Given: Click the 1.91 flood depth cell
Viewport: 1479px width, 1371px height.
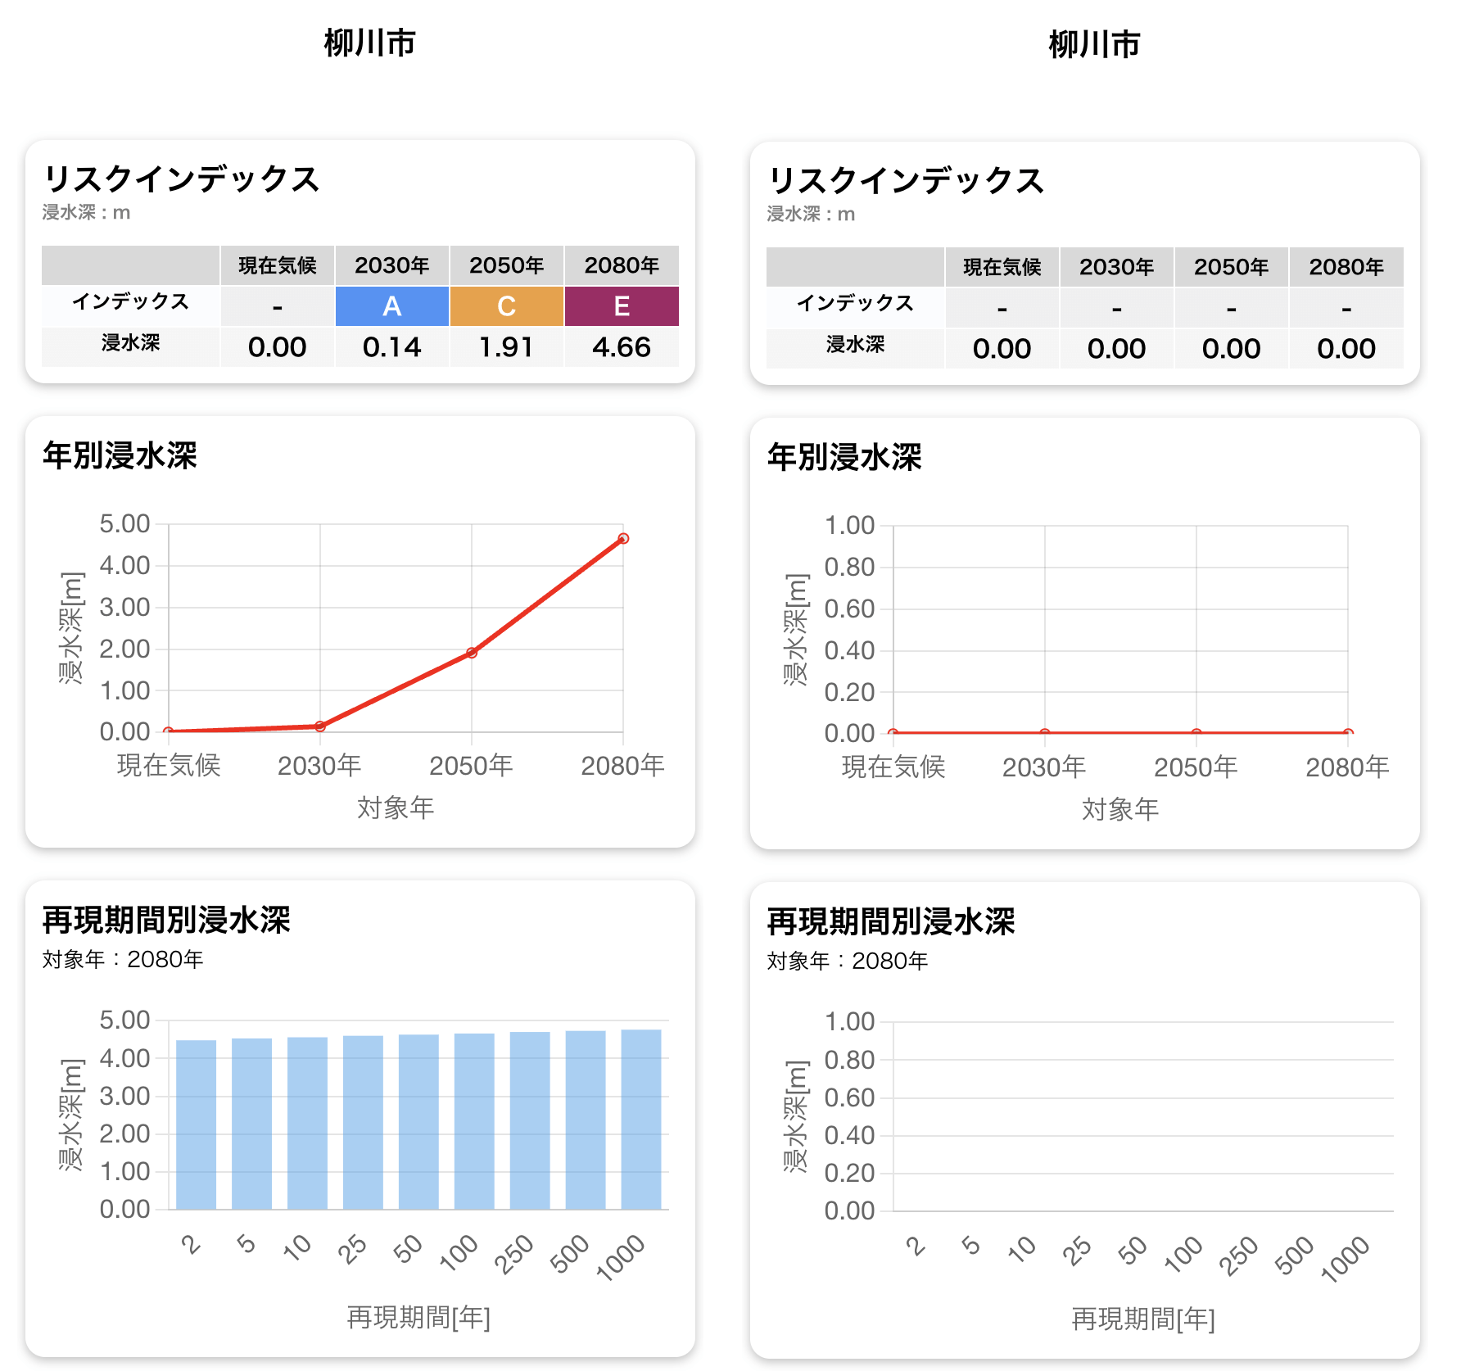Looking at the screenshot, I should [506, 347].
